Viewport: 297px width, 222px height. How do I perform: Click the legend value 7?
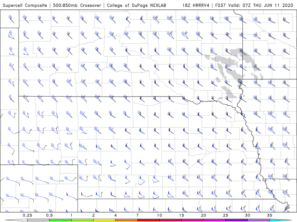(x=137, y=215)
